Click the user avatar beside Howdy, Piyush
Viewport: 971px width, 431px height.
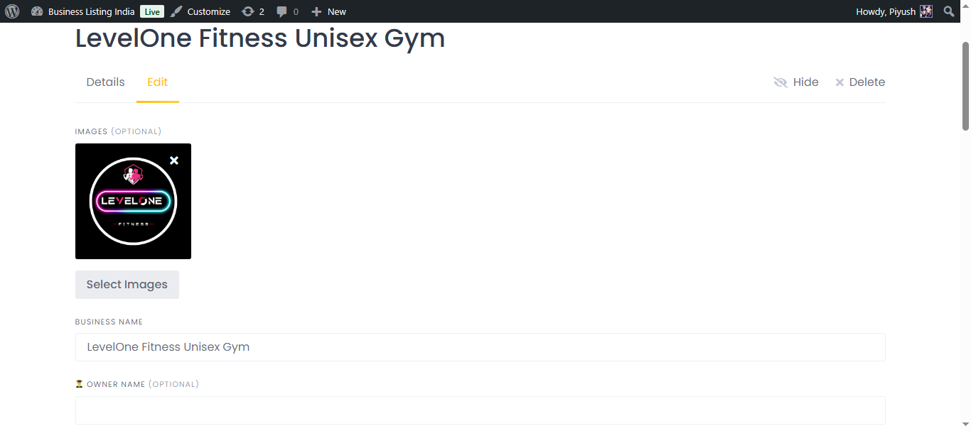926,11
